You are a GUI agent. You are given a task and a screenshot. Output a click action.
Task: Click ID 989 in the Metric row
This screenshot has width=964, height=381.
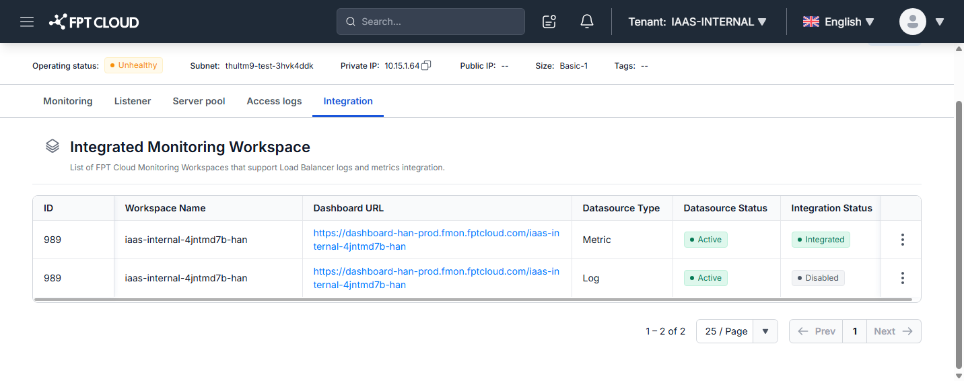(x=53, y=240)
